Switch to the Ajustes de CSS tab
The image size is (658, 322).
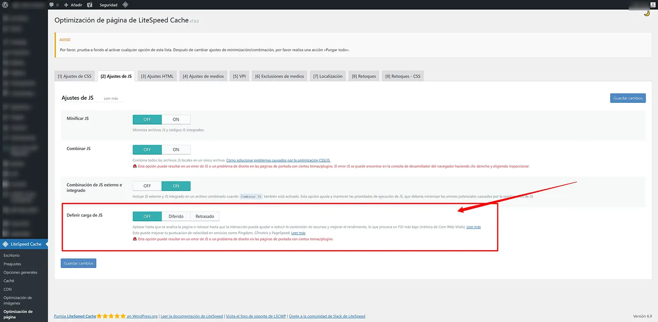coord(75,76)
